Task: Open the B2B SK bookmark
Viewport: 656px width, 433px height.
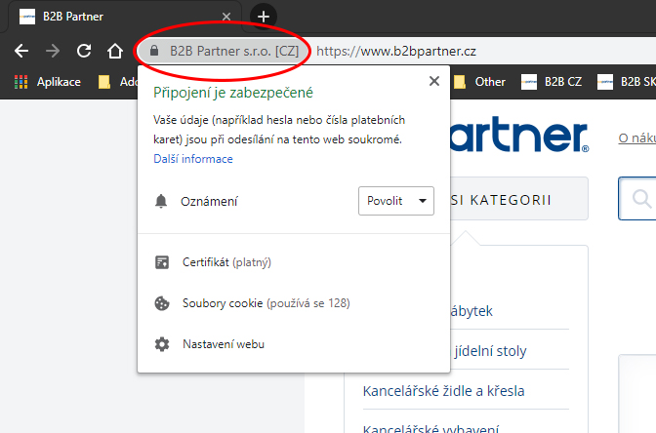Action: click(x=627, y=82)
